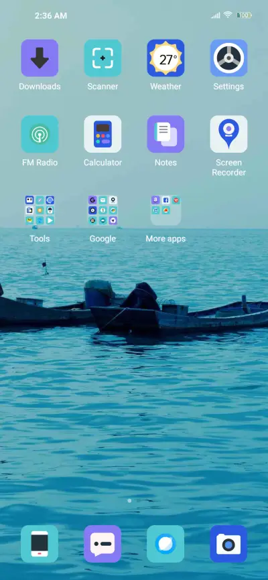Start the Screen Recorder app
Screen dimensions: 268x580
pos(228,134)
